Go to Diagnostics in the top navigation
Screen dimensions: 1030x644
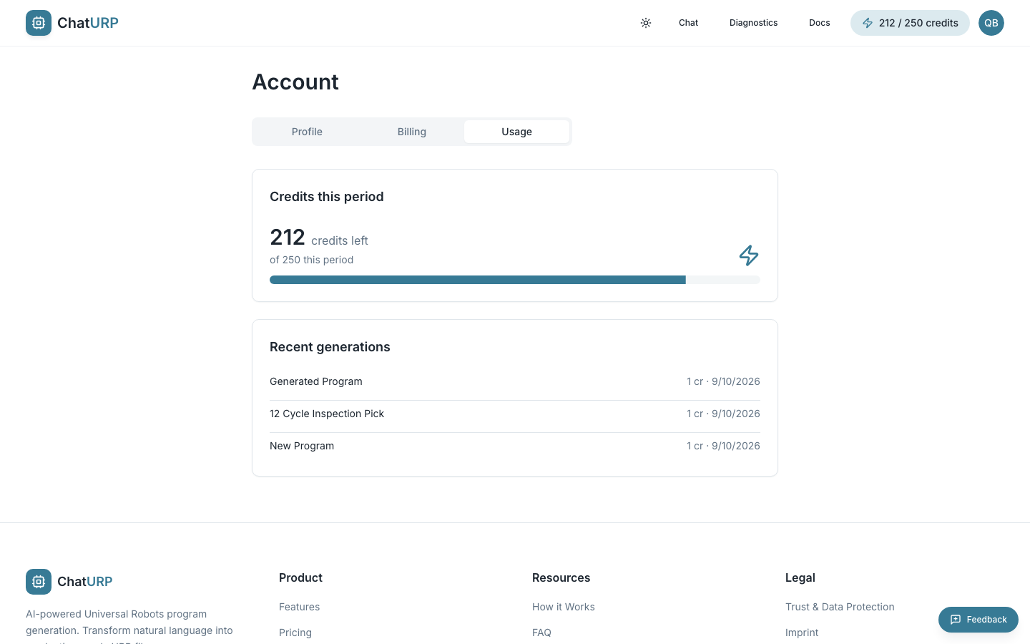tap(753, 23)
